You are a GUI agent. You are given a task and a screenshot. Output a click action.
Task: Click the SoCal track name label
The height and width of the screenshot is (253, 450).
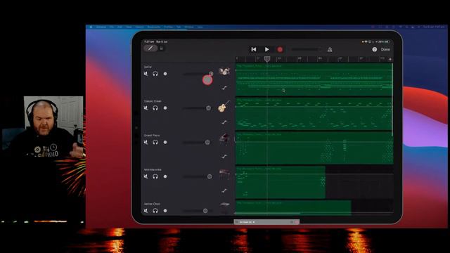point(148,67)
